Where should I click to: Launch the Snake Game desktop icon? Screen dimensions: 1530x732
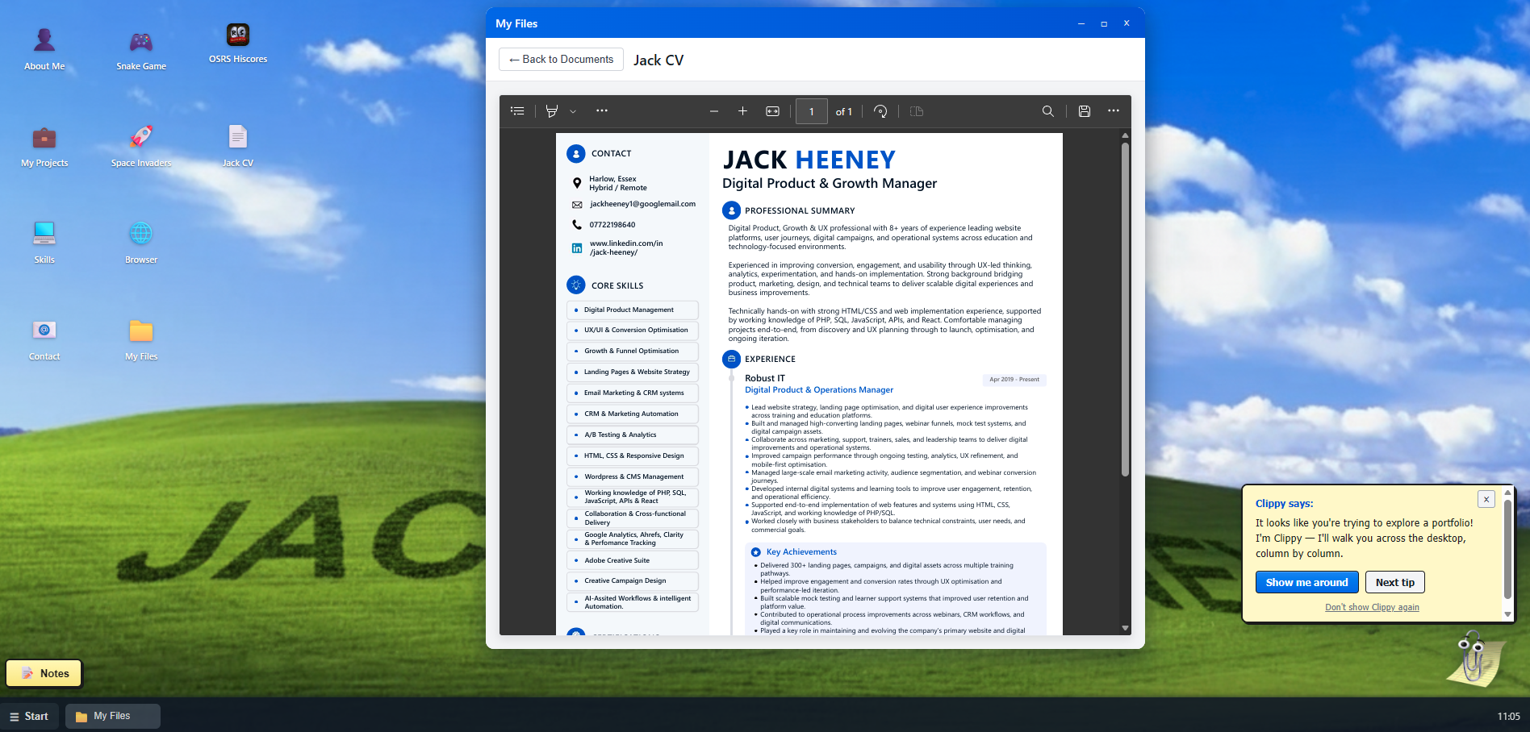click(141, 49)
